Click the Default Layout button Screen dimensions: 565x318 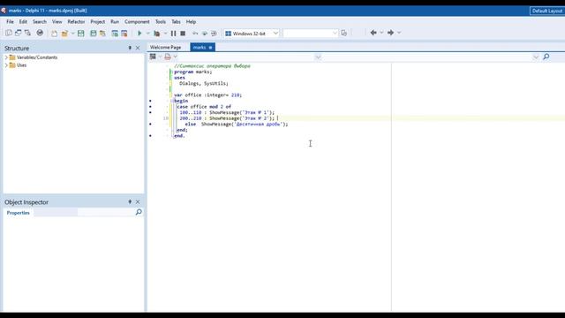(547, 11)
